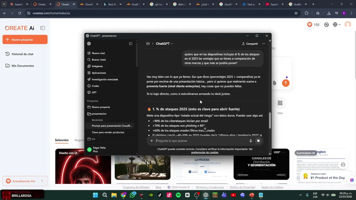Click the plus attach button in ChatGPT composer
This screenshot has width=356, height=200.
point(152,141)
